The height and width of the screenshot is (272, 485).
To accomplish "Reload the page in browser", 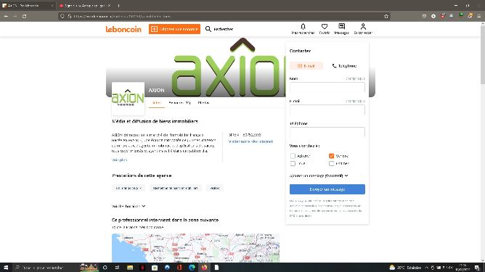I will (24, 16).
